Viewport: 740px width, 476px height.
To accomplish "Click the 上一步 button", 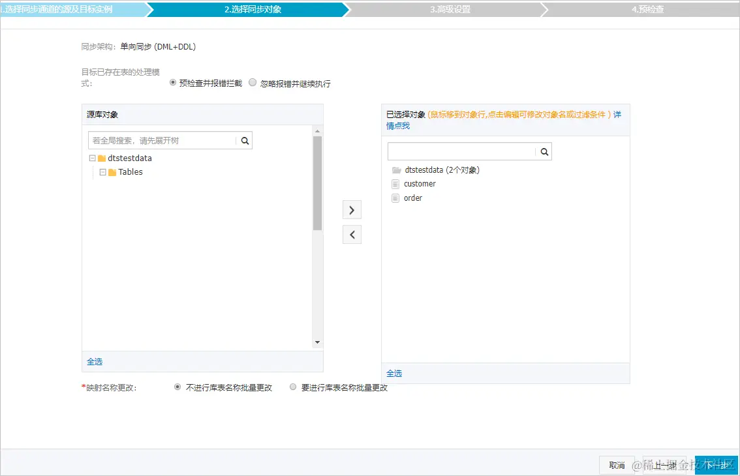I will pos(664,466).
